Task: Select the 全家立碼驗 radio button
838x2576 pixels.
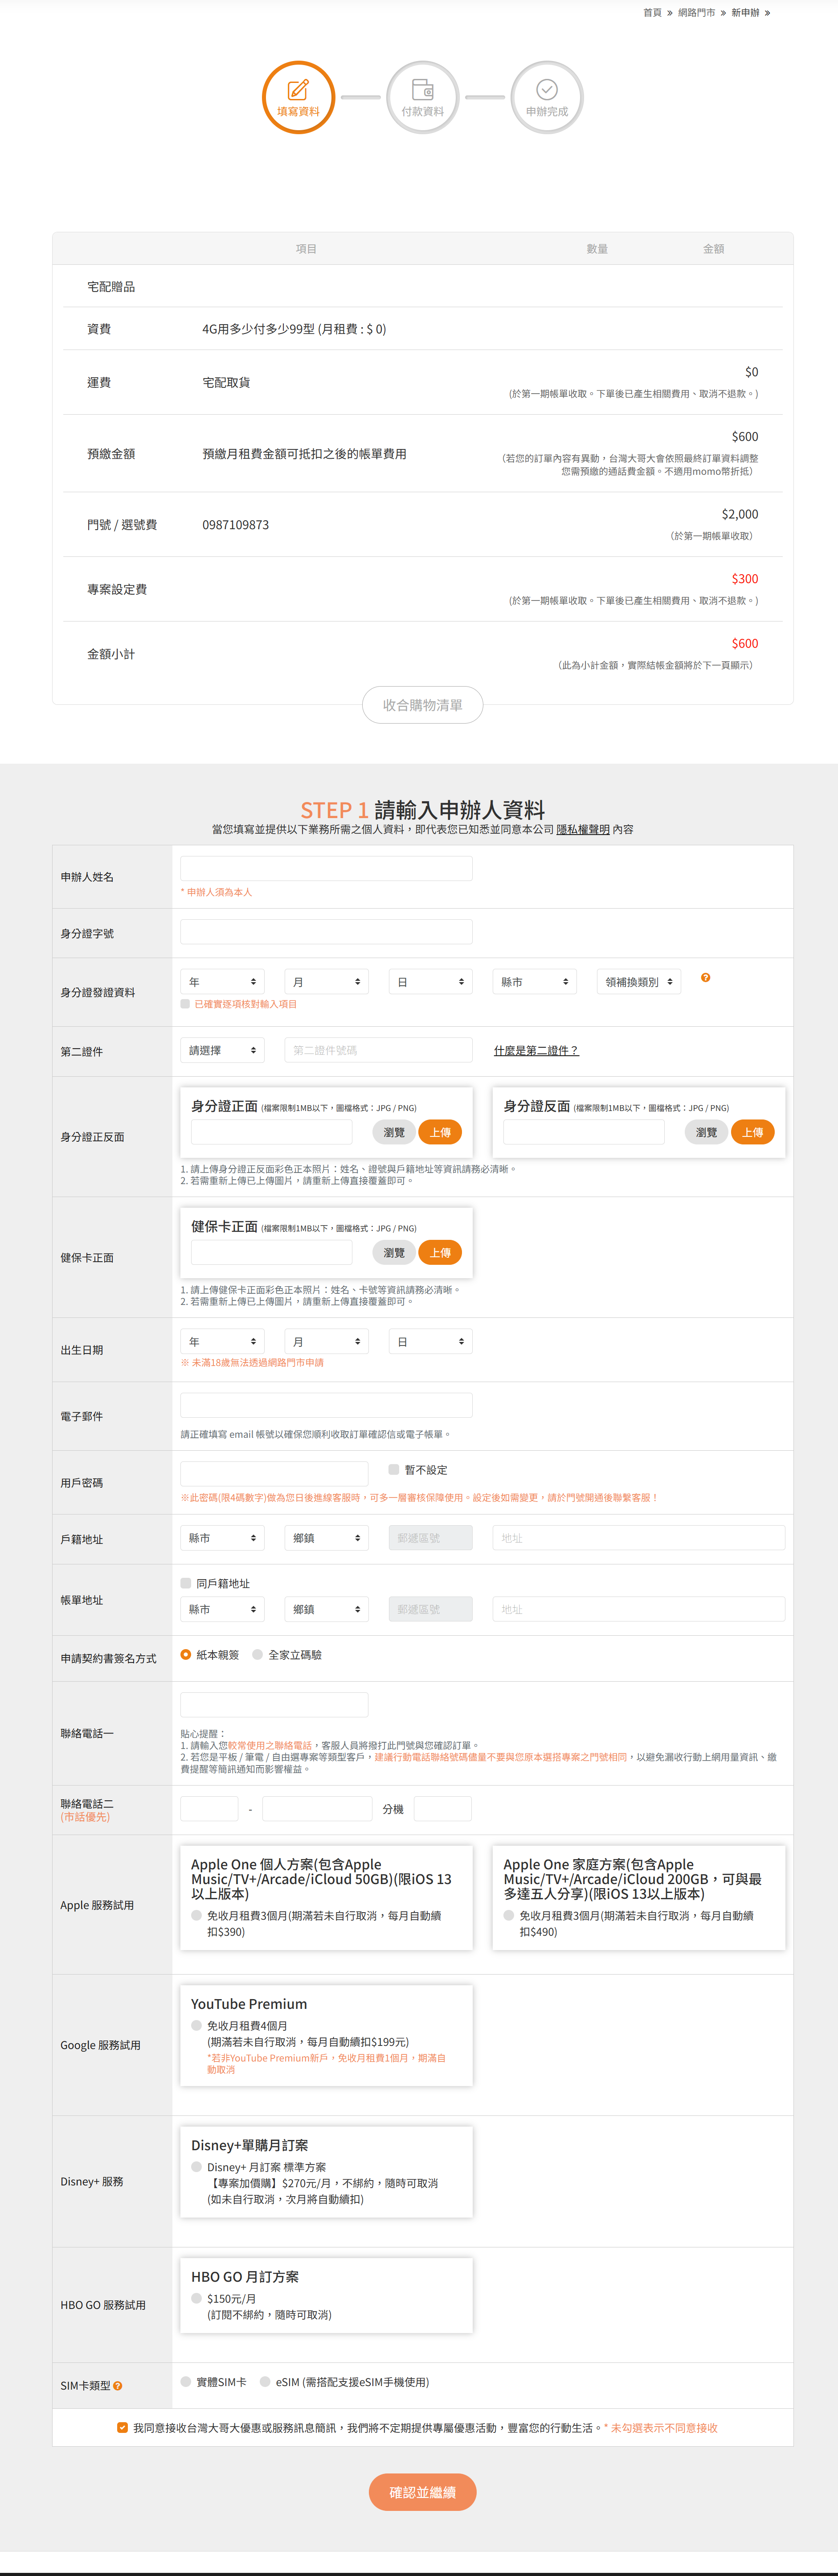Action: tap(258, 1654)
